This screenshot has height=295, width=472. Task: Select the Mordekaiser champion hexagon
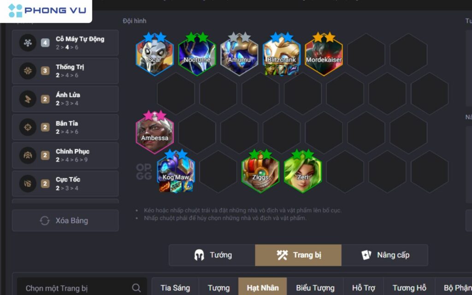[324, 55]
